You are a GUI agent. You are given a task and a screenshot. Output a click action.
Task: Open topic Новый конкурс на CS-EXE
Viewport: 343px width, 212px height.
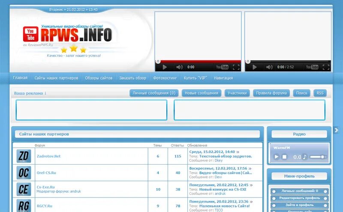(223, 189)
